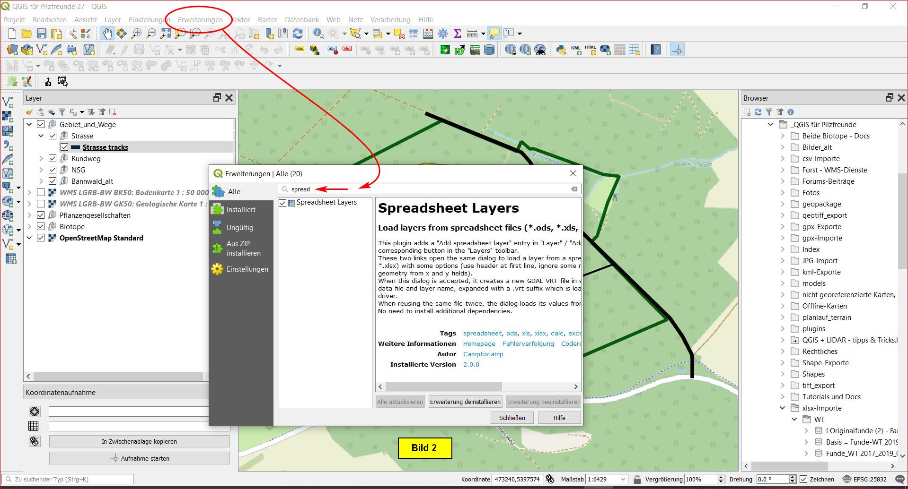Click the Python console icon
The image size is (908, 489).
click(x=561, y=50)
